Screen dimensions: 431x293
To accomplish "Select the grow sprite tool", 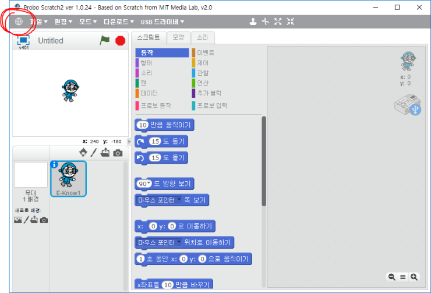I will pos(278,22).
